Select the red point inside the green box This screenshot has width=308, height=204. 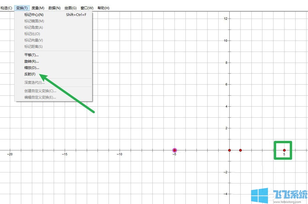tap(284, 150)
